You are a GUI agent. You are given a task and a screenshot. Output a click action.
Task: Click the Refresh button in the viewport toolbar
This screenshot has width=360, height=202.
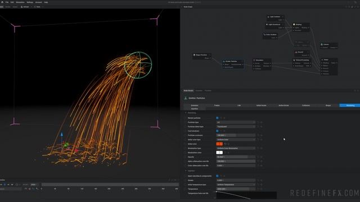coord(25,7)
